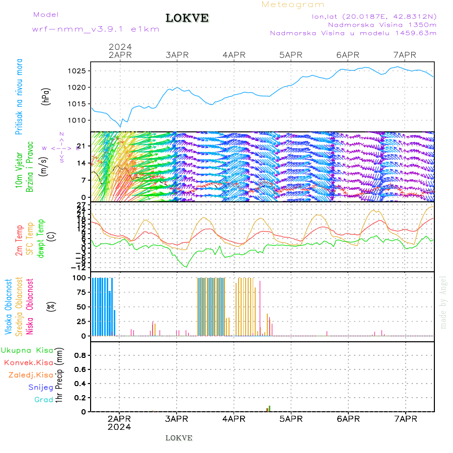Click the "14" wind speed tick label
453x453 pixels.
pos(82,163)
